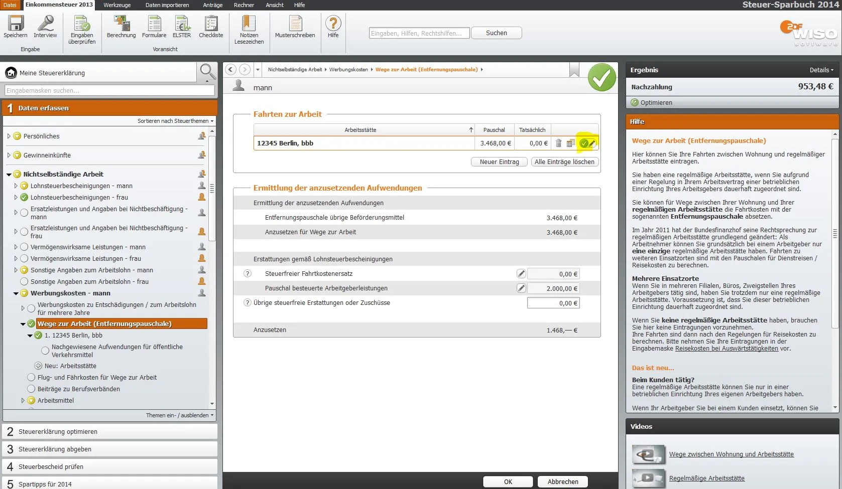Select status circle for Beiträge zu Berufsverbänden
The width and height of the screenshot is (842, 489).
click(31, 389)
